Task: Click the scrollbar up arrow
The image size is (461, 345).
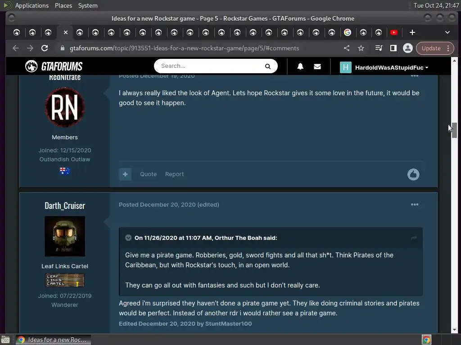Action: pos(454,61)
